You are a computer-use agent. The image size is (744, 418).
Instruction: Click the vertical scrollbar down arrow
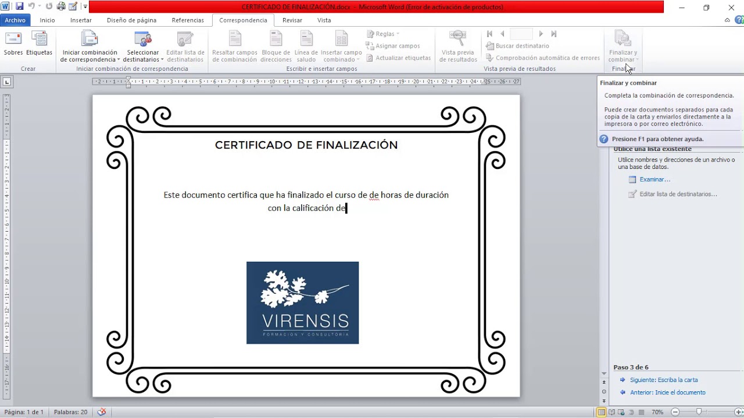[604, 374]
